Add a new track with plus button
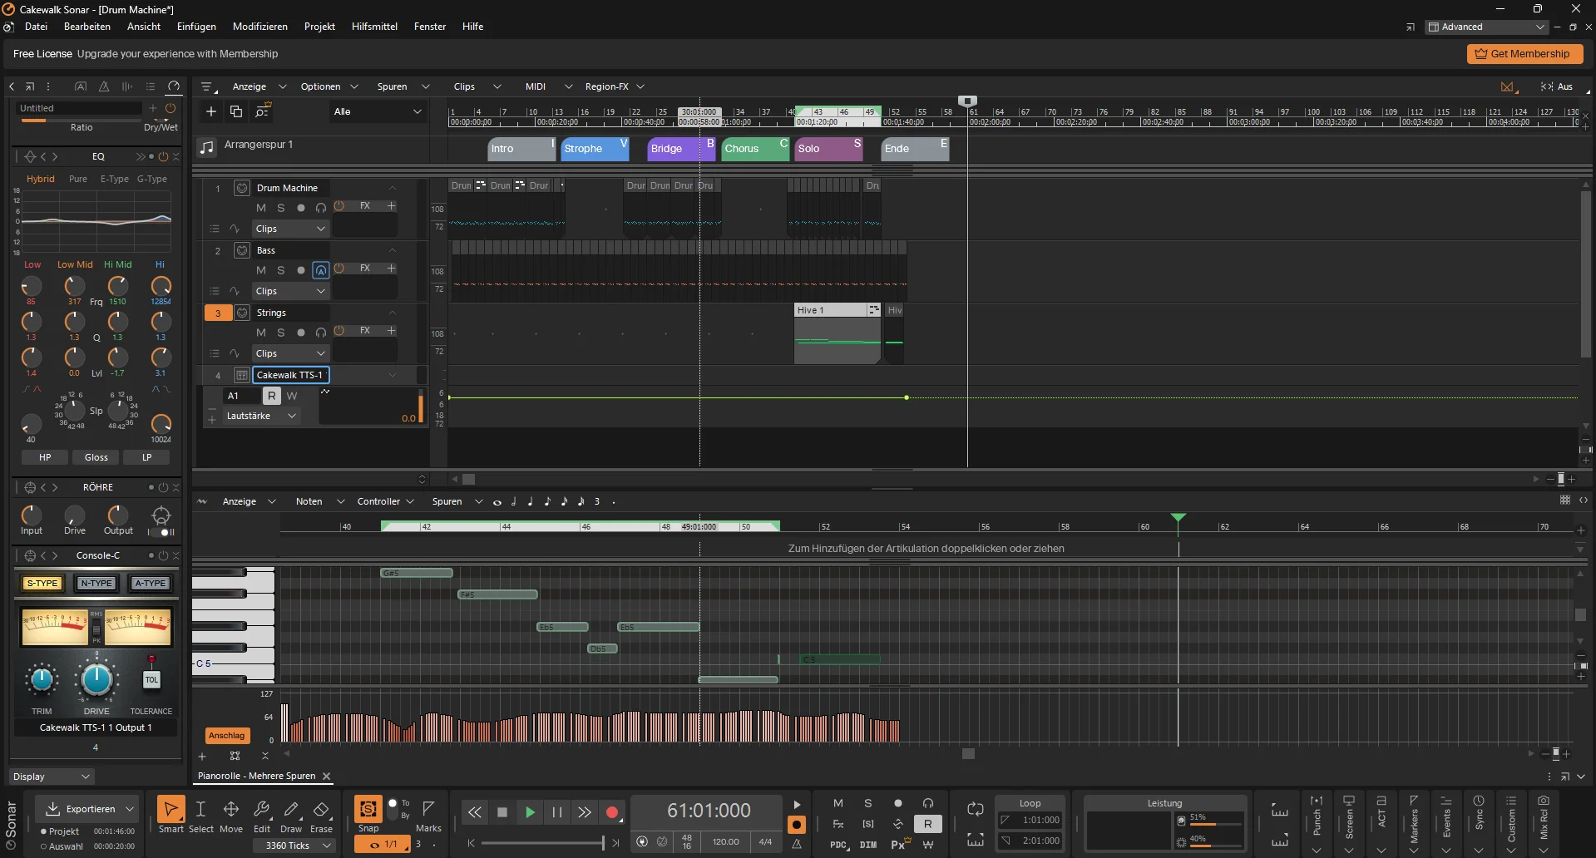Screen dimensions: 1596x858 pyautogui.click(x=211, y=111)
